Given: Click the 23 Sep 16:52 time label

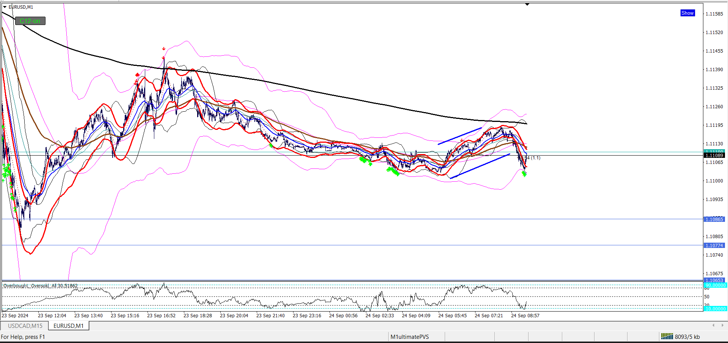Looking at the screenshot, I should tap(161, 315).
